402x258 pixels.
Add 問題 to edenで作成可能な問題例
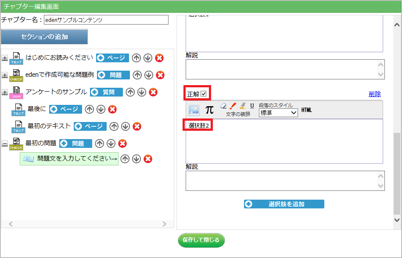114,75
